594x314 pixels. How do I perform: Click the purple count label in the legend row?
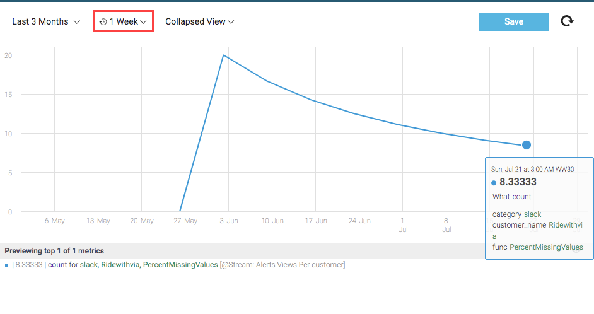57,265
